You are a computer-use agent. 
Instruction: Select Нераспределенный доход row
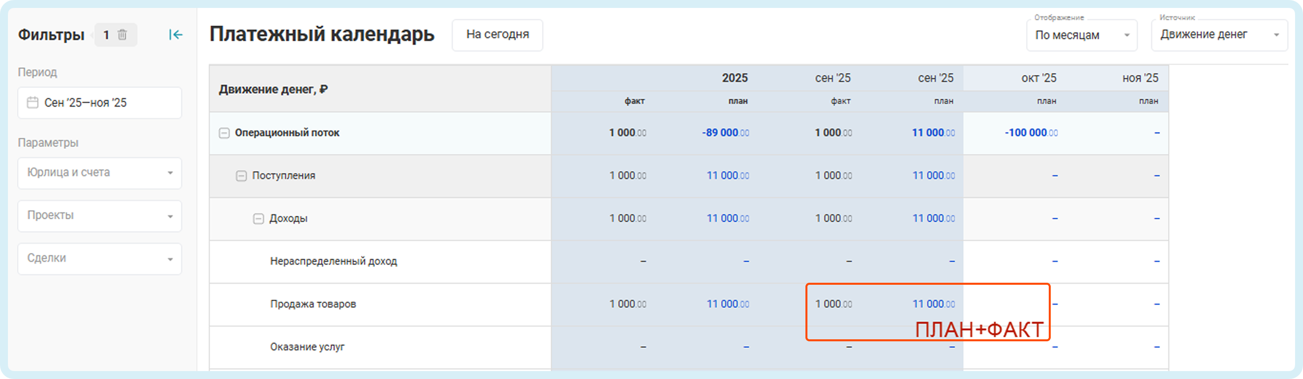pos(333,261)
